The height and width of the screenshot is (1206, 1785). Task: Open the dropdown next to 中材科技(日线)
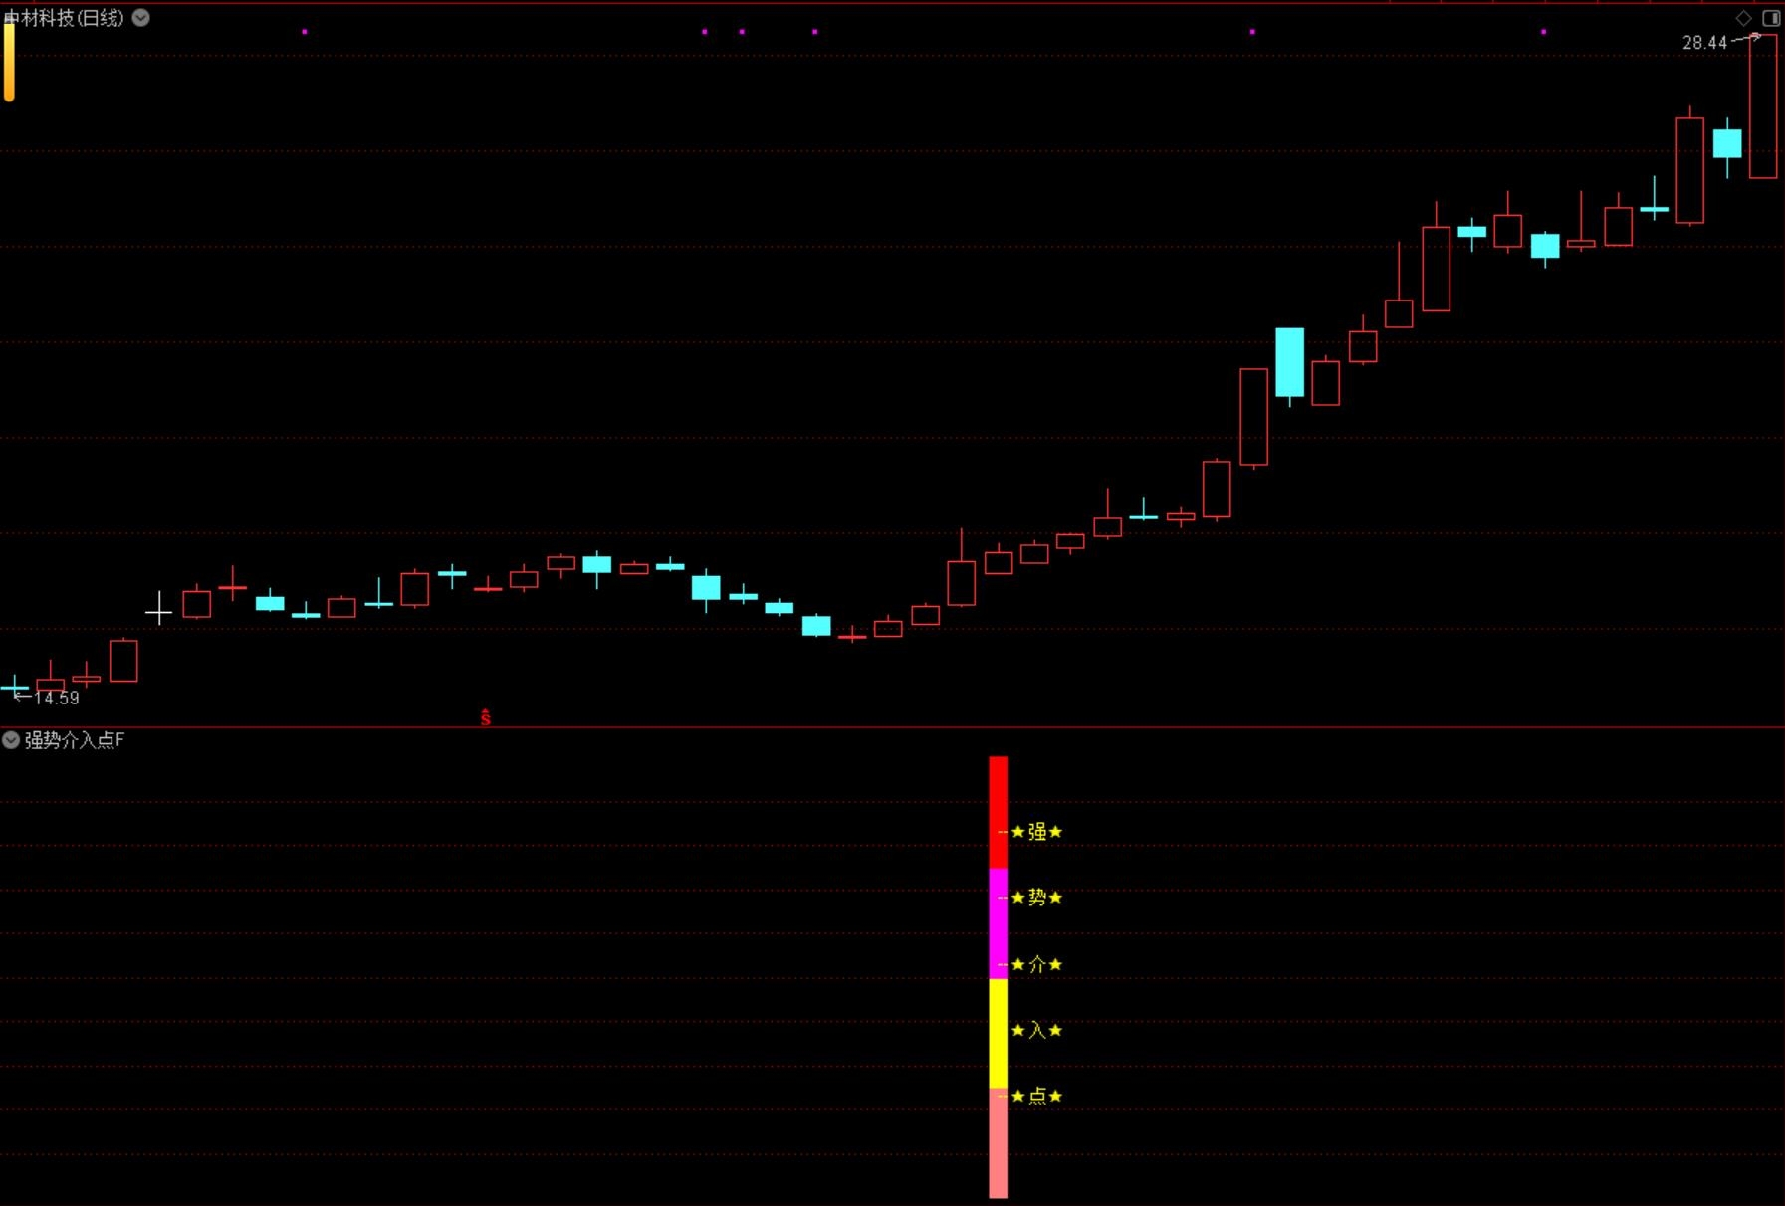click(141, 17)
